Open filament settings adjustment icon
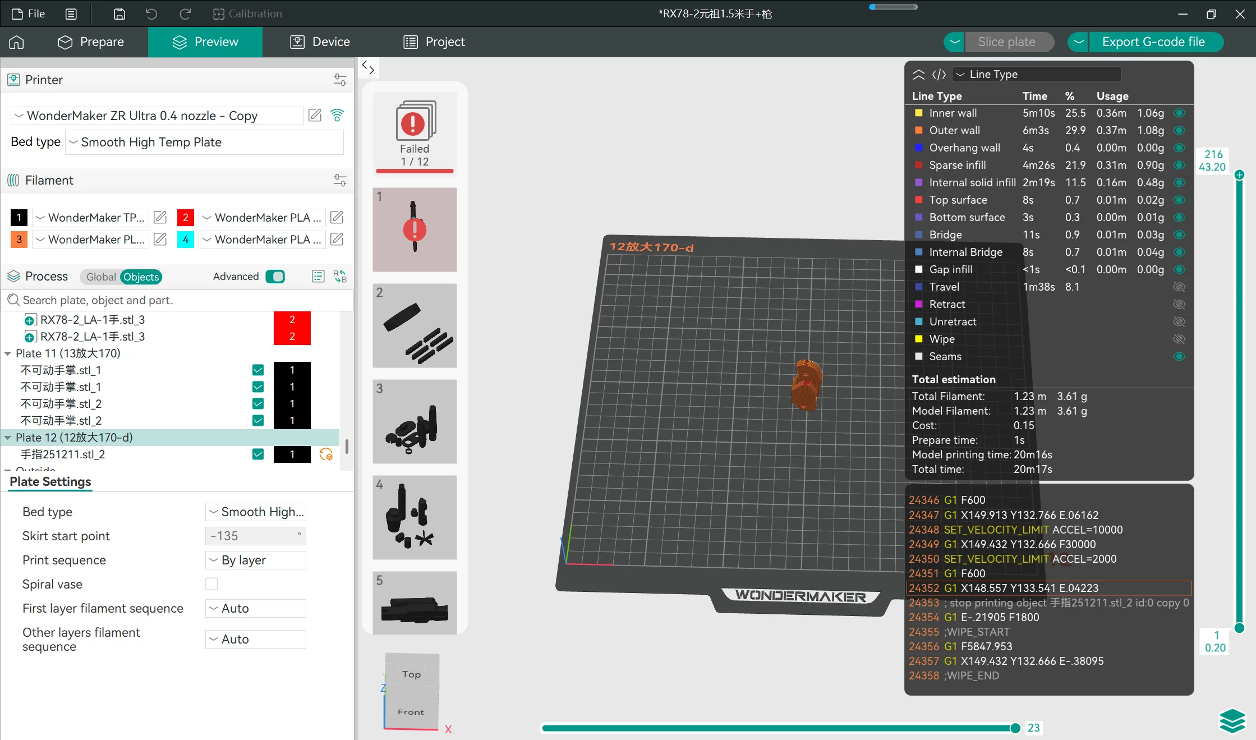This screenshot has height=740, width=1256. click(x=340, y=180)
